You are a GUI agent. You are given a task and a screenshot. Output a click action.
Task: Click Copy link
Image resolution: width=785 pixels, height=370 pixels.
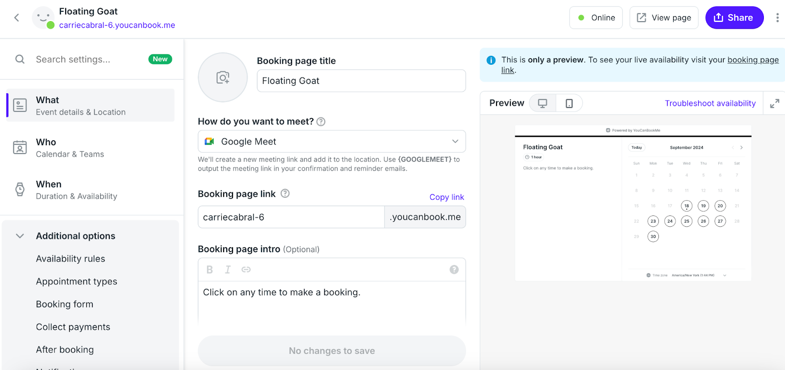coord(446,197)
